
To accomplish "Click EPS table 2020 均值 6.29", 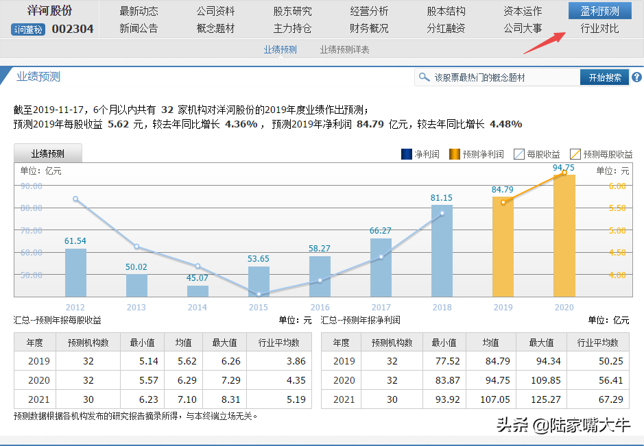I will [187, 380].
